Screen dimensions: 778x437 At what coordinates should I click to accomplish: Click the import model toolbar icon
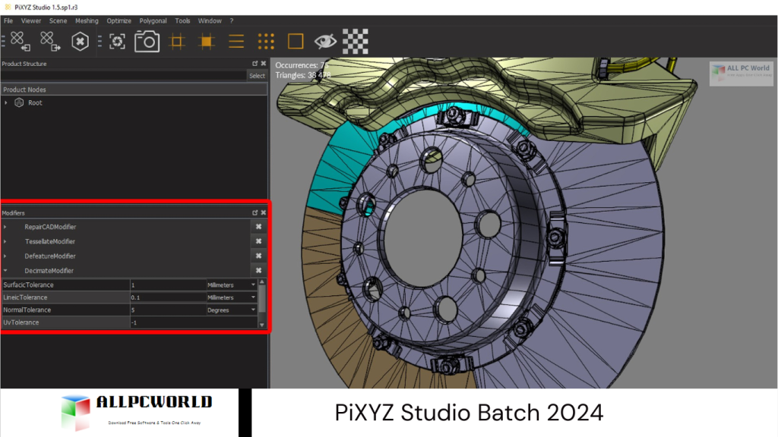point(21,41)
